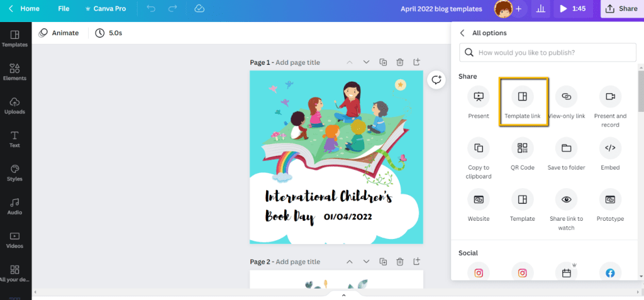The width and height of the screenshot is (644, 300).
Task: Add collaborator with the plus button
Action: point(519,9)
